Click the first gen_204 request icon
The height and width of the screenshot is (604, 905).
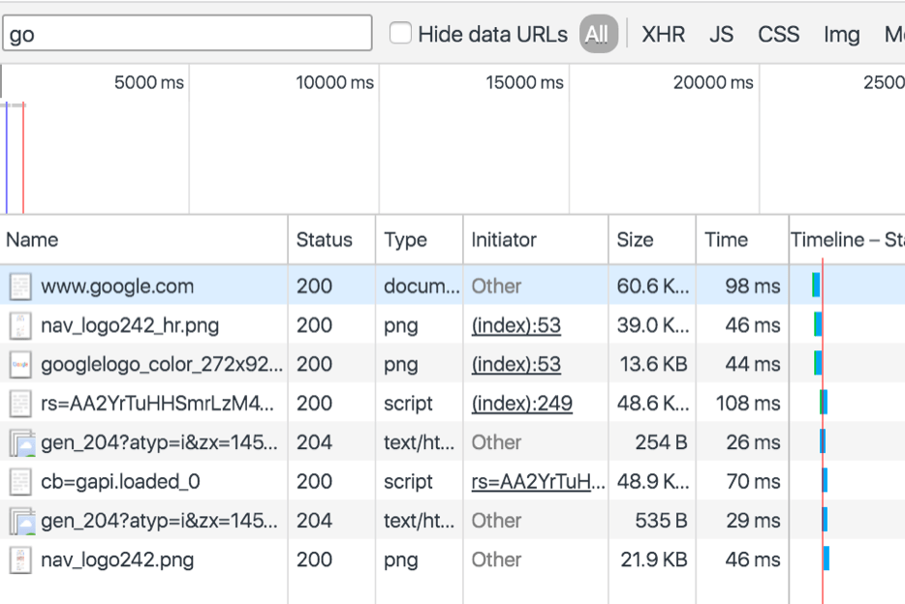coord(21,442)
